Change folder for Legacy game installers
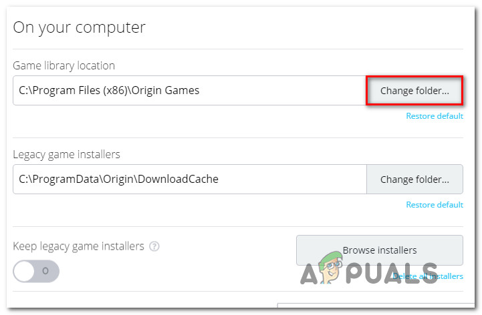 414,180
